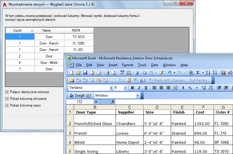Open Excel Help menu
This screenshot has width=233, height=154.
pos(184,65)
